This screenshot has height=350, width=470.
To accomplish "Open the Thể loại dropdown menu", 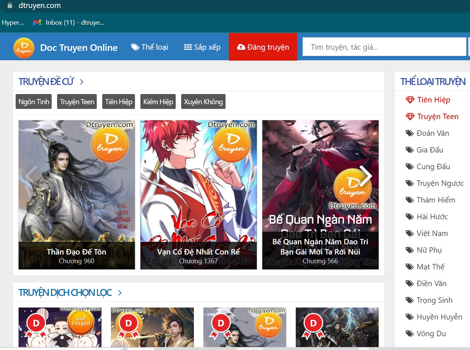I will click(x=150, y=47).
